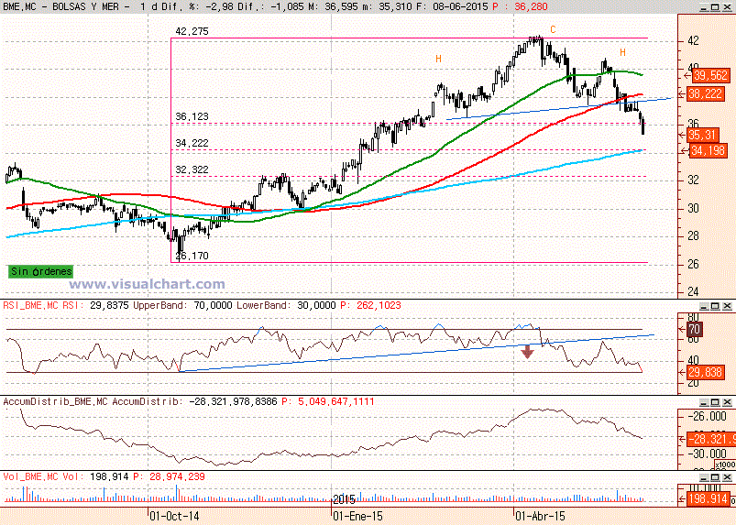The height and width of the screenshot is (525, 736).
Task: Minimize the RSI indicator panel
Action: pyautogui.click(x=704, y=306)
